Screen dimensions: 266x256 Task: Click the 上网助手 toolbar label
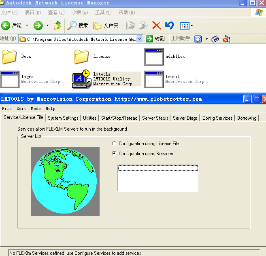click(181, 38)
